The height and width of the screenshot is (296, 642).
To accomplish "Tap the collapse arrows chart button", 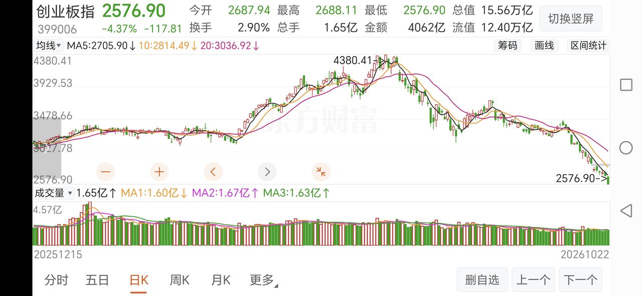I will pyautogui.click(x=321, y=172).
